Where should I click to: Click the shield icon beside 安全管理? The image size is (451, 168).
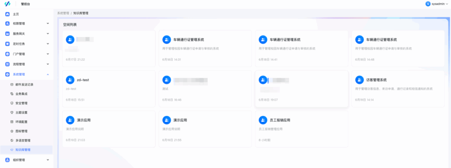(x=12, y=103)
